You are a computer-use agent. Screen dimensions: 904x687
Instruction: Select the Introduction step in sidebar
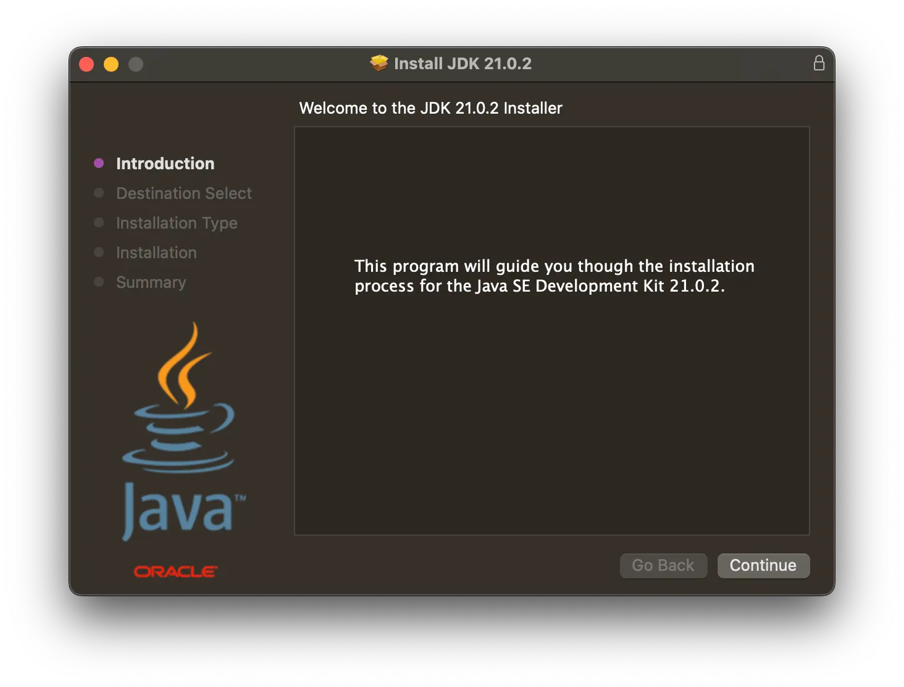click(x=165, y=163)
